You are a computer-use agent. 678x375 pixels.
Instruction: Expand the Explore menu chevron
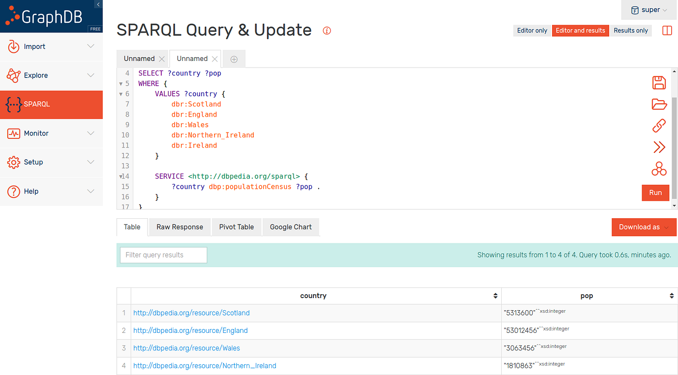91,75
